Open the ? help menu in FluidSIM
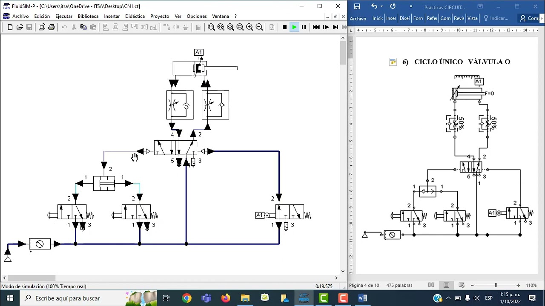This screenshot has height=306, width=545. [x=235, y=16]
